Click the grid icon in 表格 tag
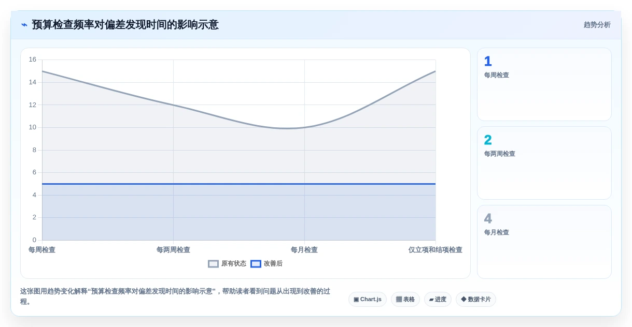632x327 pixels. click(399, 299)
